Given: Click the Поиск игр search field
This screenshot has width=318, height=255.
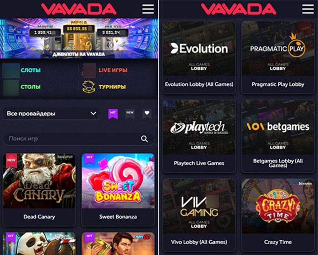Looking at the screenshot, I should 78,139.
